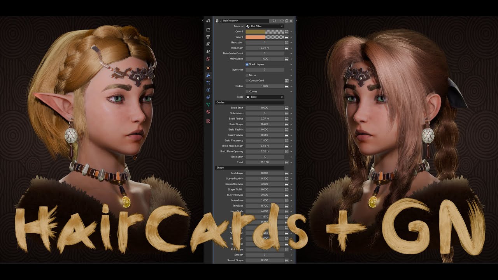Click the Twist attribute toggle icon
This screenshot has width=498, height=280.
(286, 162)
